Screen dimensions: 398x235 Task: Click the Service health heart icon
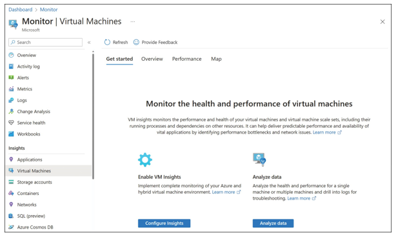(x=11, y=123)
